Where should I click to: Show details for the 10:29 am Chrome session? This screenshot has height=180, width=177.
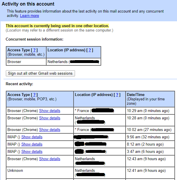pos(50,111)
